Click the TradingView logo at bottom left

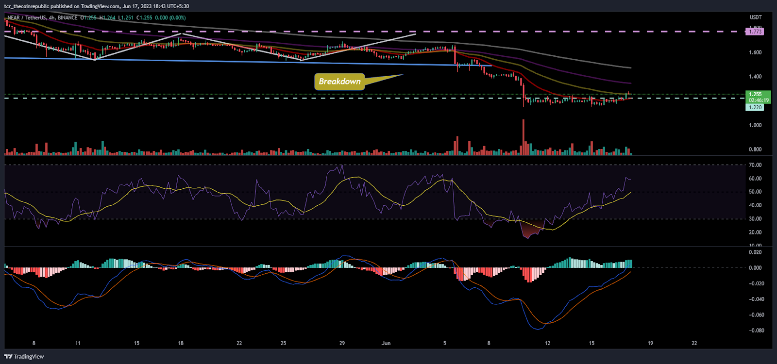[x=24, y=357]
